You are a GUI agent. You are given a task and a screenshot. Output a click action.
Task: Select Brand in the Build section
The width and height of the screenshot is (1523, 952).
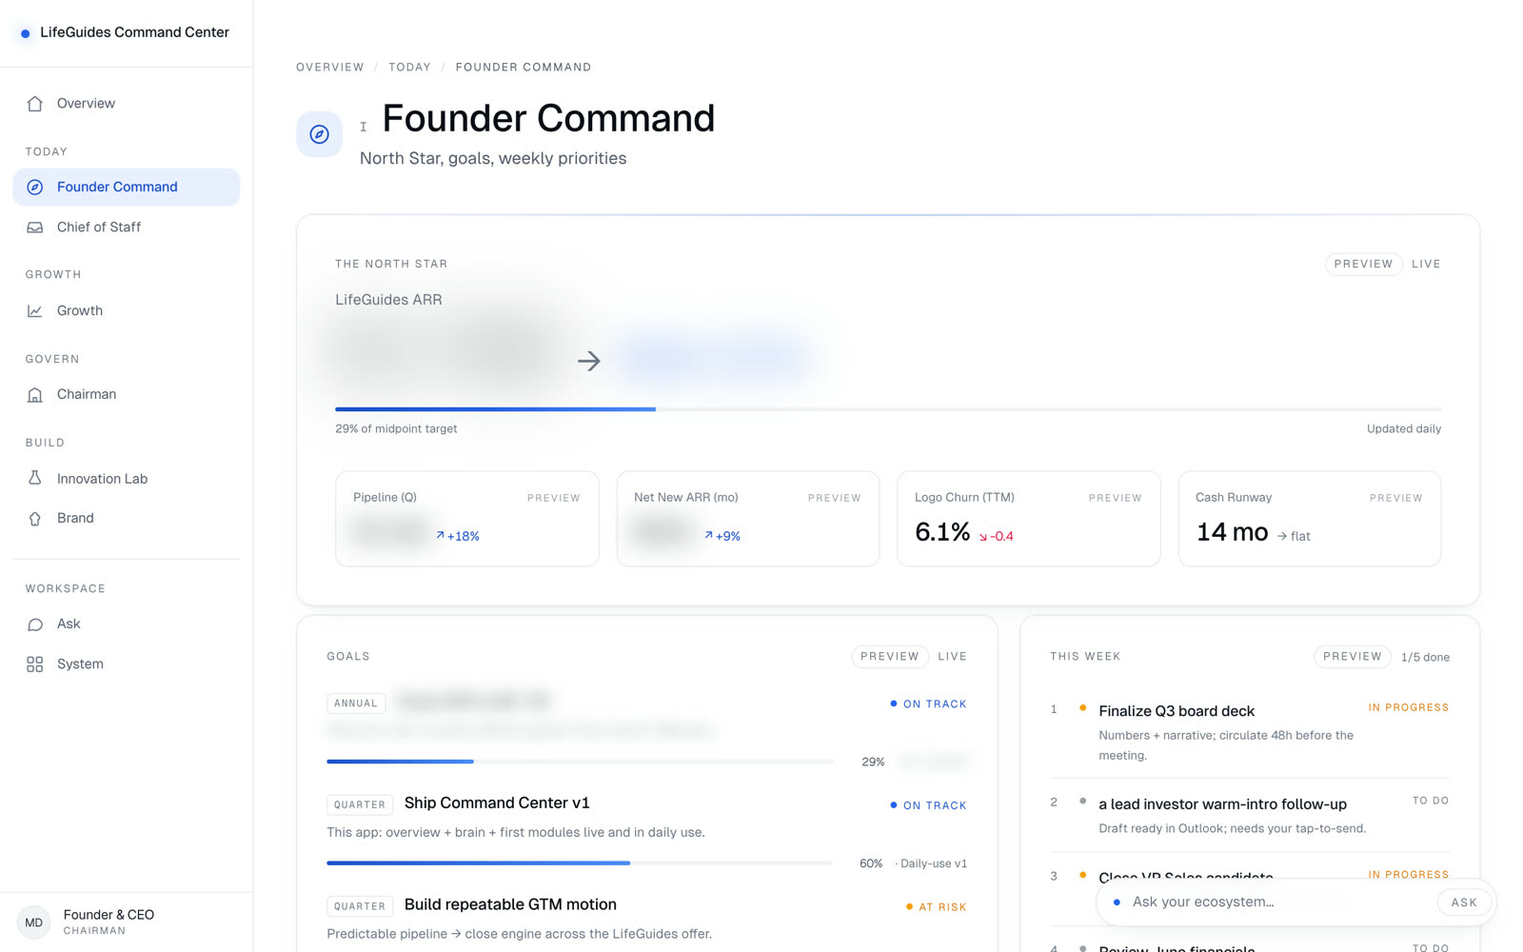tap(127, 519)
